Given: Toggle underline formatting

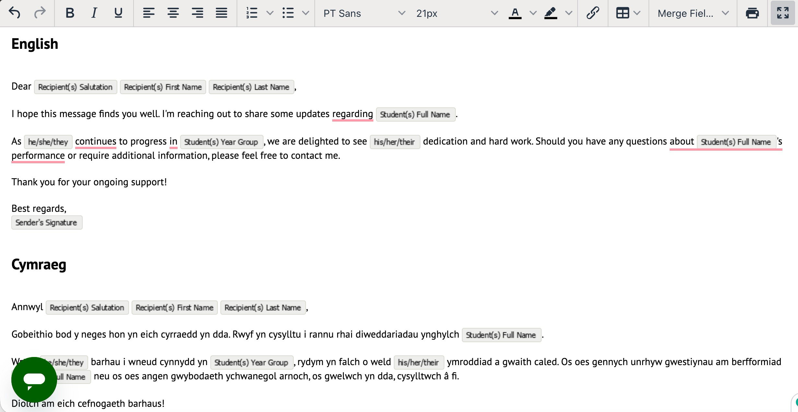Looking at the screenshot, I should [118, 13].
